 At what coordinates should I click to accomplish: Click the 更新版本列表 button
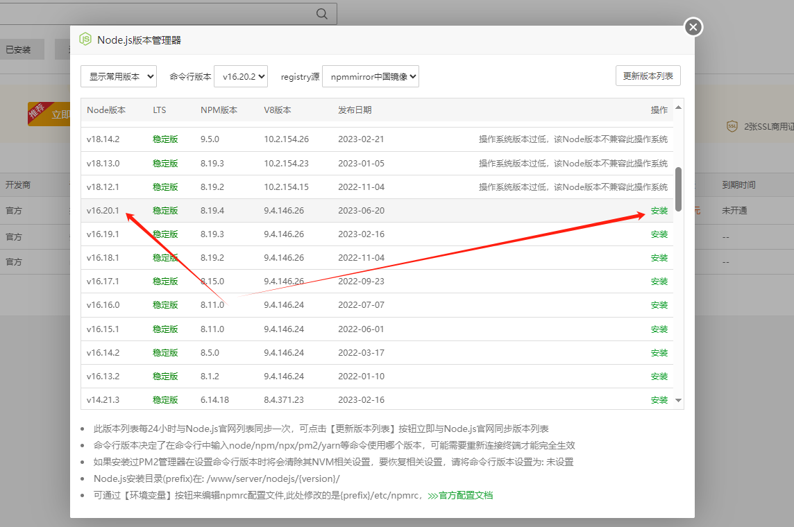pos(648,76)
